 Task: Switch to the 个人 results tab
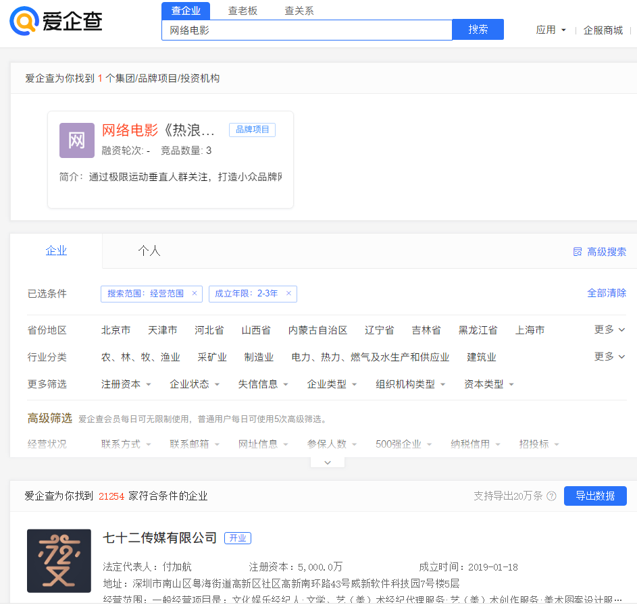pyautogui.click(x=149, y=251)
